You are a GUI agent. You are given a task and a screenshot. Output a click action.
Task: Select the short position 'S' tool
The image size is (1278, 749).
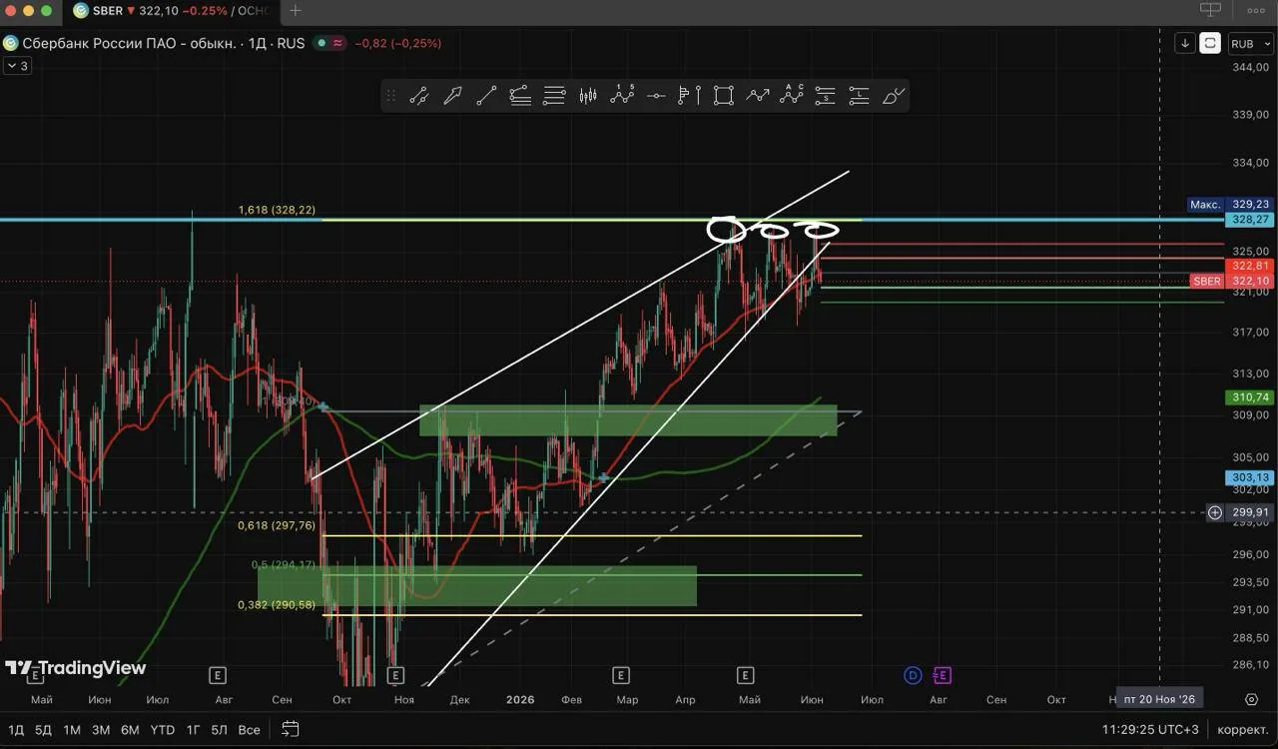(825, 96)
